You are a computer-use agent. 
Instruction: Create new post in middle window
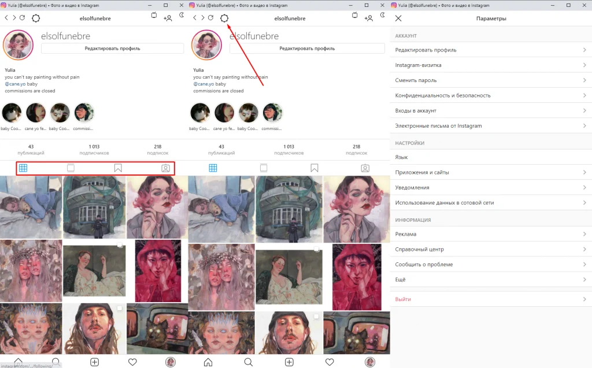(x=289, y=362)
